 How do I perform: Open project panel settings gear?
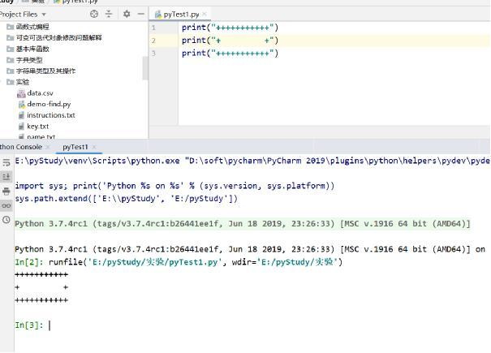tap(127, 14)
